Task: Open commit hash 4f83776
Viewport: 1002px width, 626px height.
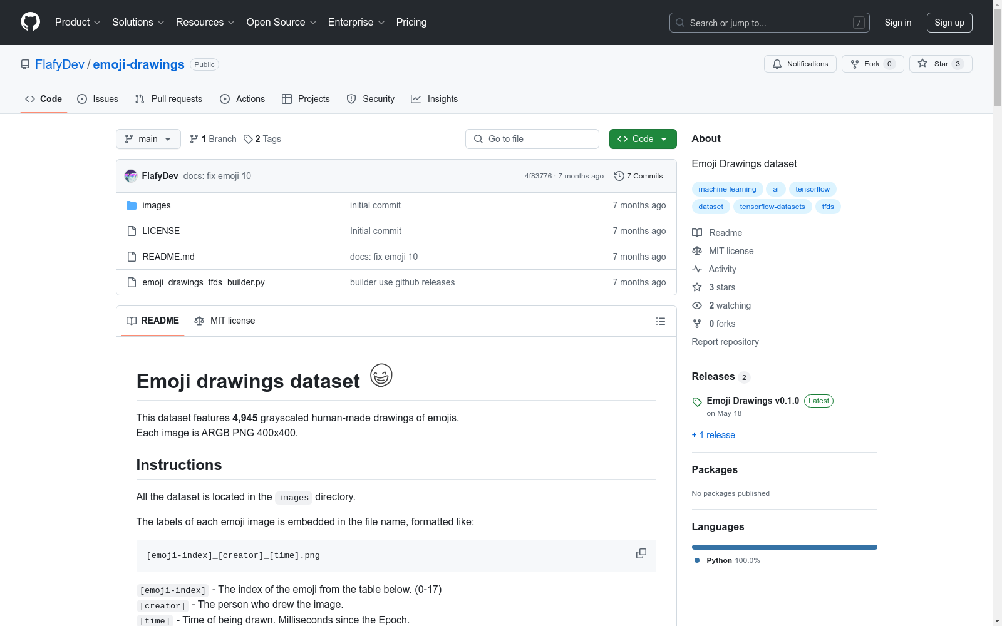Action: [x=539, y=176]
